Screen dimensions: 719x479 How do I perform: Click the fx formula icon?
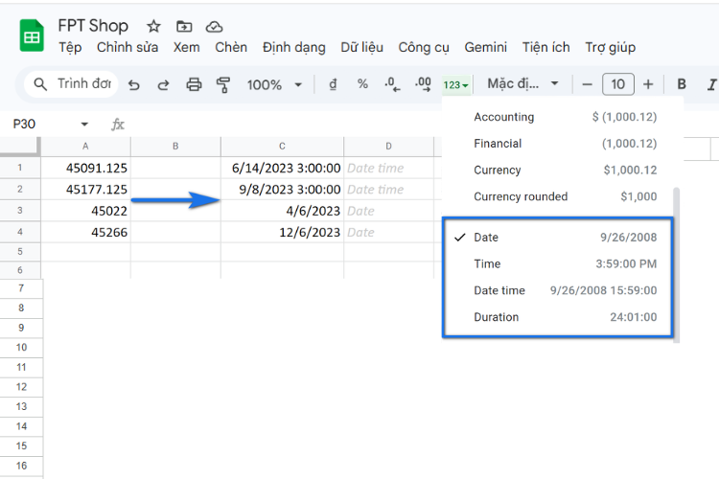[x=118, y=125]
